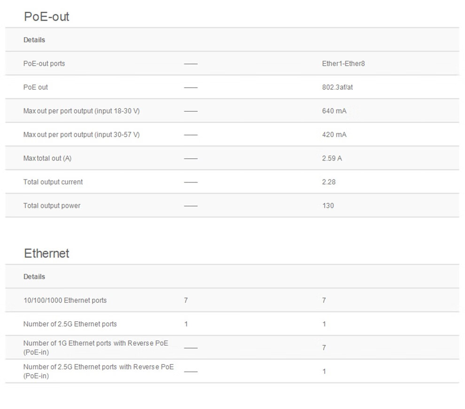The width and height of the screenshot is (465, 409).
Task: Select the 802.3af/at PoE out value
Action: [338, 87]
